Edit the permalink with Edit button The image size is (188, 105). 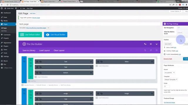coord(48,28)
